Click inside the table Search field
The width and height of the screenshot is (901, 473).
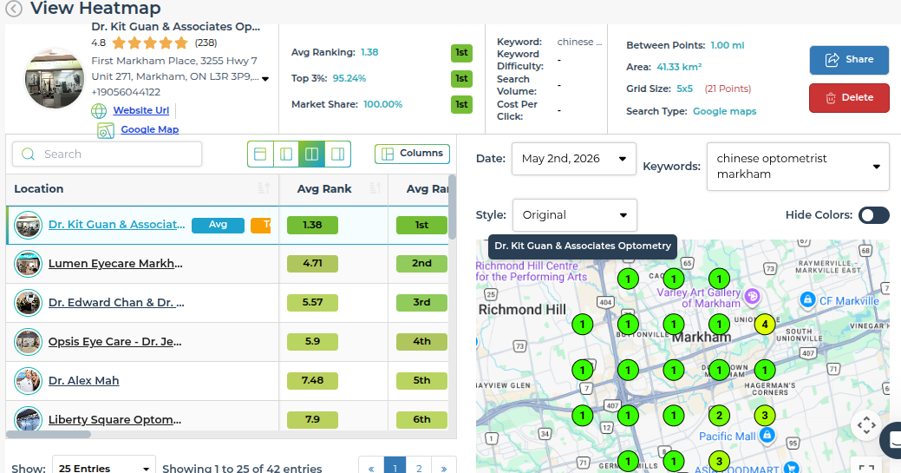point(107,154)
